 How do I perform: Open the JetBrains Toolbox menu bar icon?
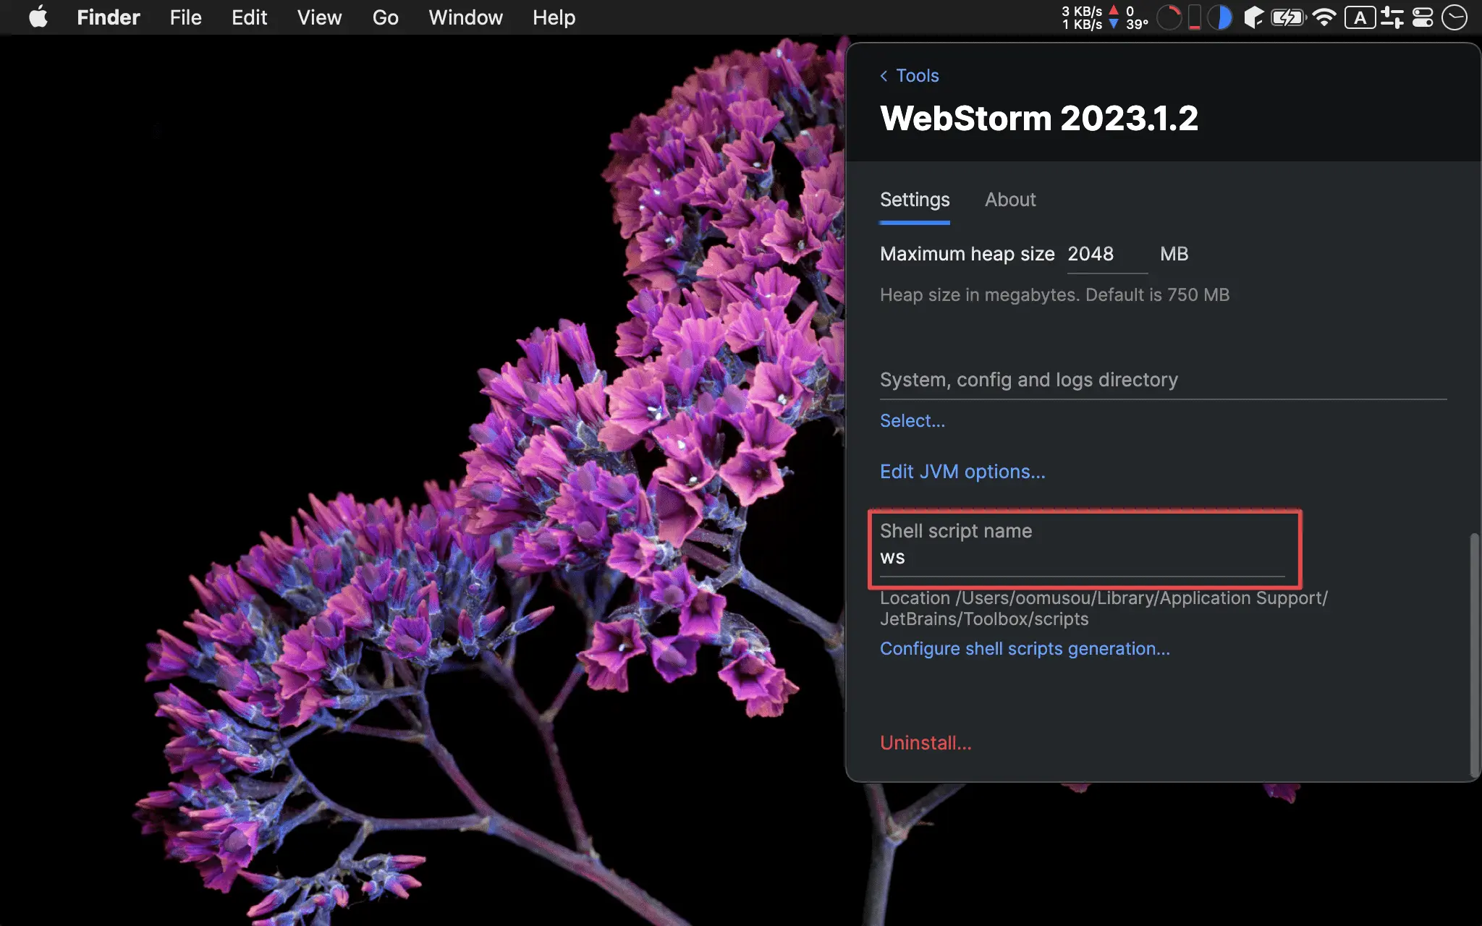[x=1253, y=17]
